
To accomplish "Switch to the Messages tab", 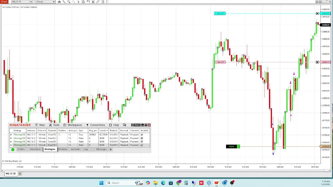I will point(101,149).
